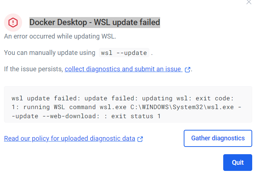Click external-link icon after 'submit an issue'
The width and height of the screenshot is (258, 184).
pyautogui.click(x=187, y=69)
